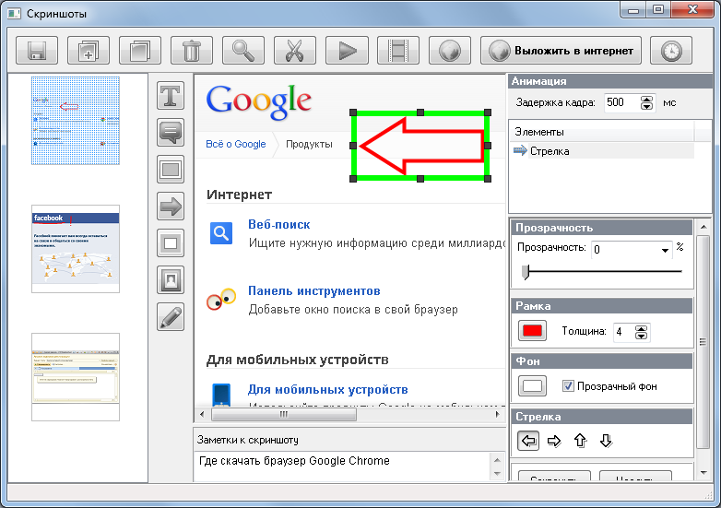Choose the up arrow direction

pos(580,442)
